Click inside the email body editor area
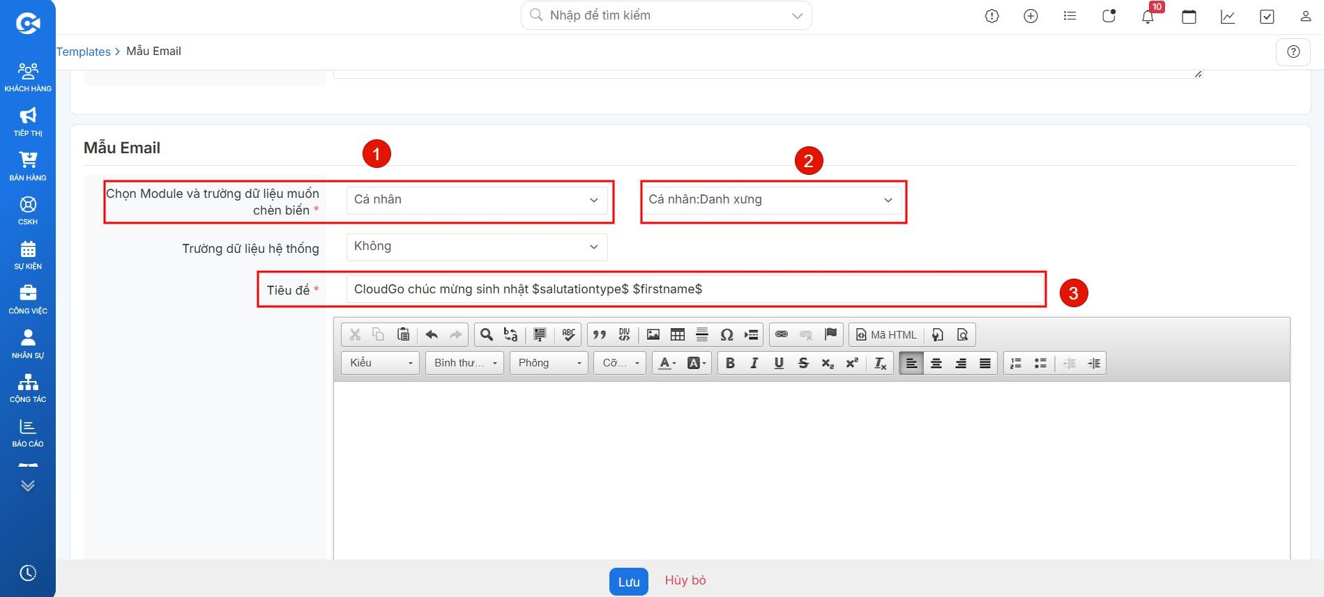Viewport: 1324px width, 597px height. [812, 470]
